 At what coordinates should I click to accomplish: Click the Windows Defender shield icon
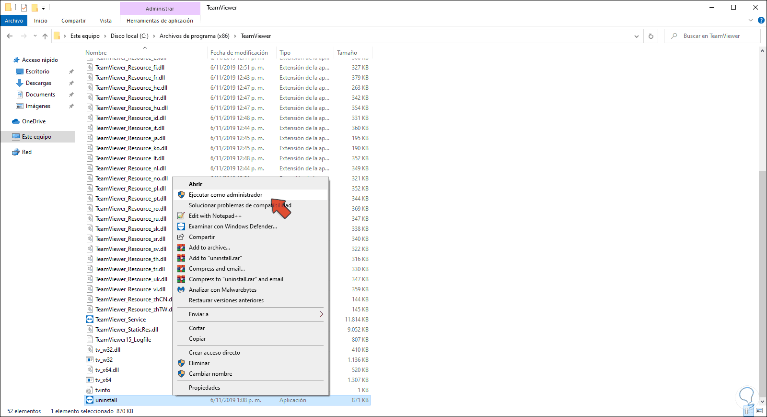(x=181, y=226)
